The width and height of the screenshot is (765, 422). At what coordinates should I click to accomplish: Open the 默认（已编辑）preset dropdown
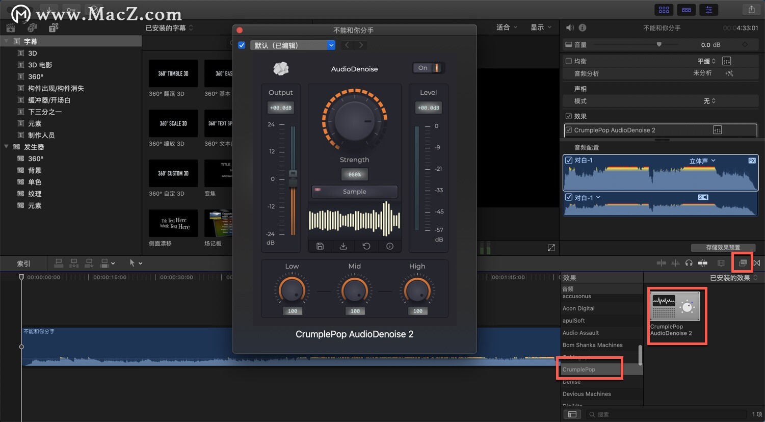pyautogui.click(x=293, y=45)
